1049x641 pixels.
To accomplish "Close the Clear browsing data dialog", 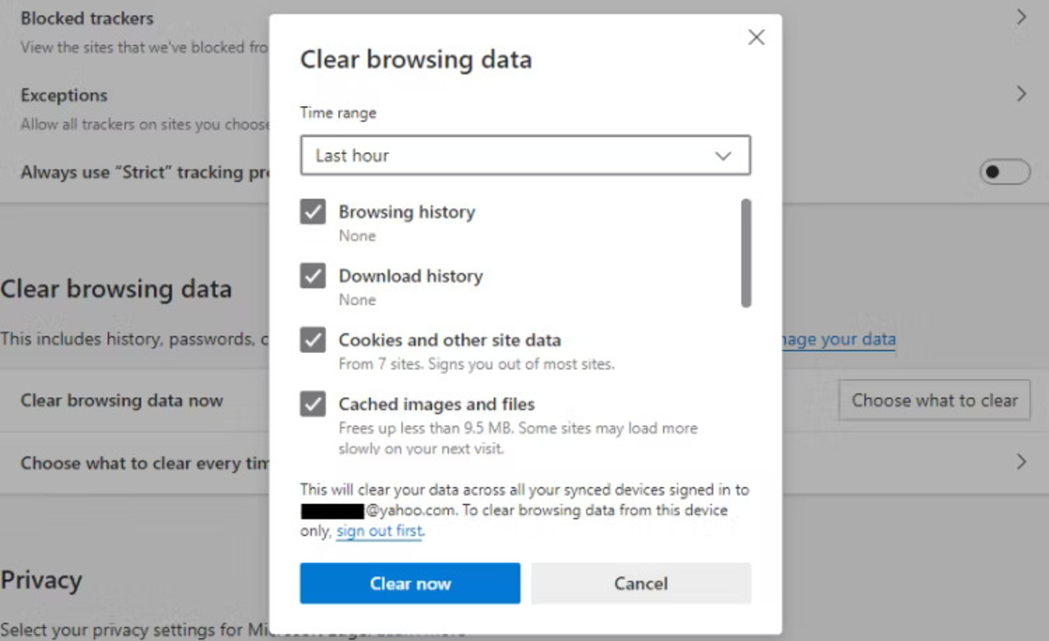I will [x=756, y=37].
